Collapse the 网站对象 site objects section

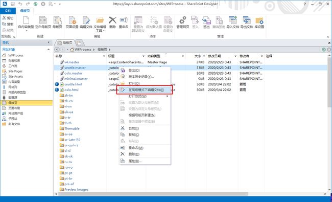pos(49,50)
